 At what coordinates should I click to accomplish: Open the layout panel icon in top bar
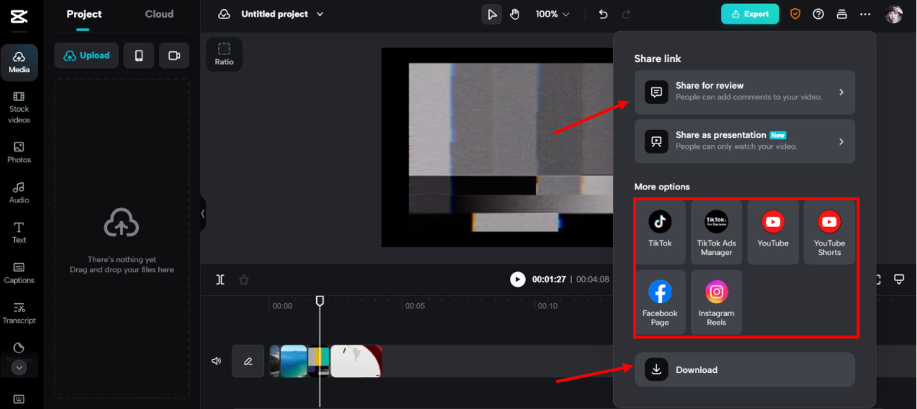[842, 14]
